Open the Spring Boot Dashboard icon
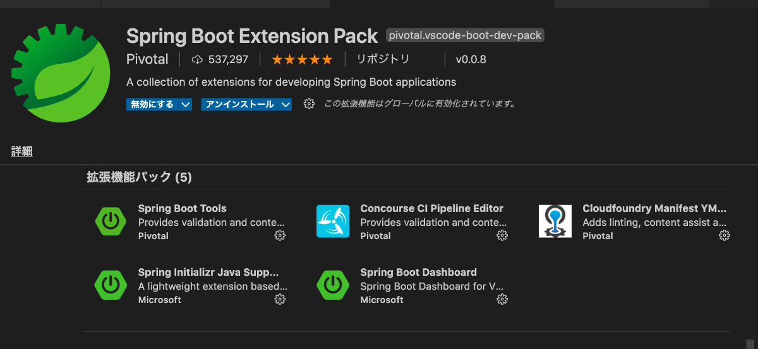 (x=333, y=285)
